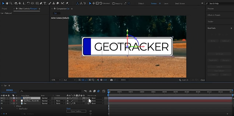Select the Zoom magnifier tool

pos(11,3)
